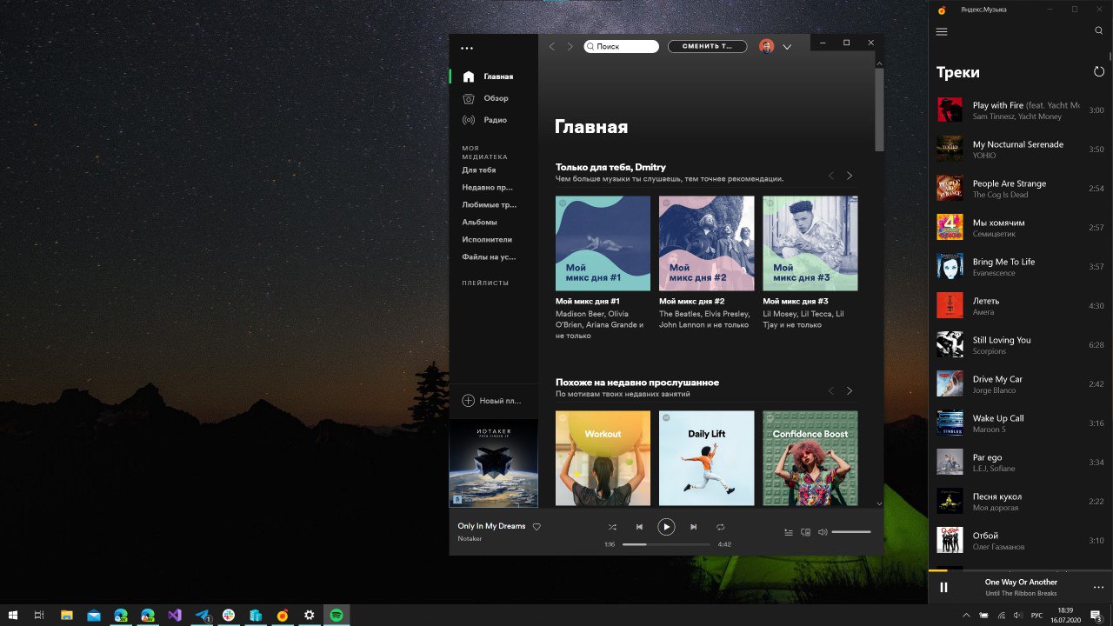Like Only In My Dreams with heart icon
This screenshot has width=1113, height=626.
pos(537,527)
